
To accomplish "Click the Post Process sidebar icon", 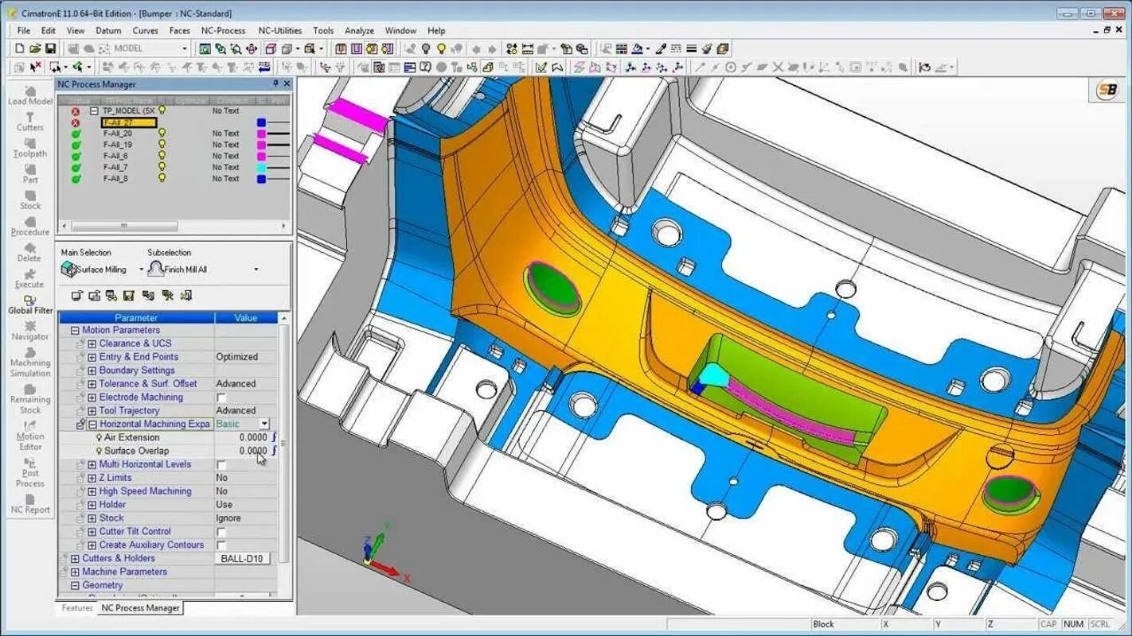I will 30,472.
